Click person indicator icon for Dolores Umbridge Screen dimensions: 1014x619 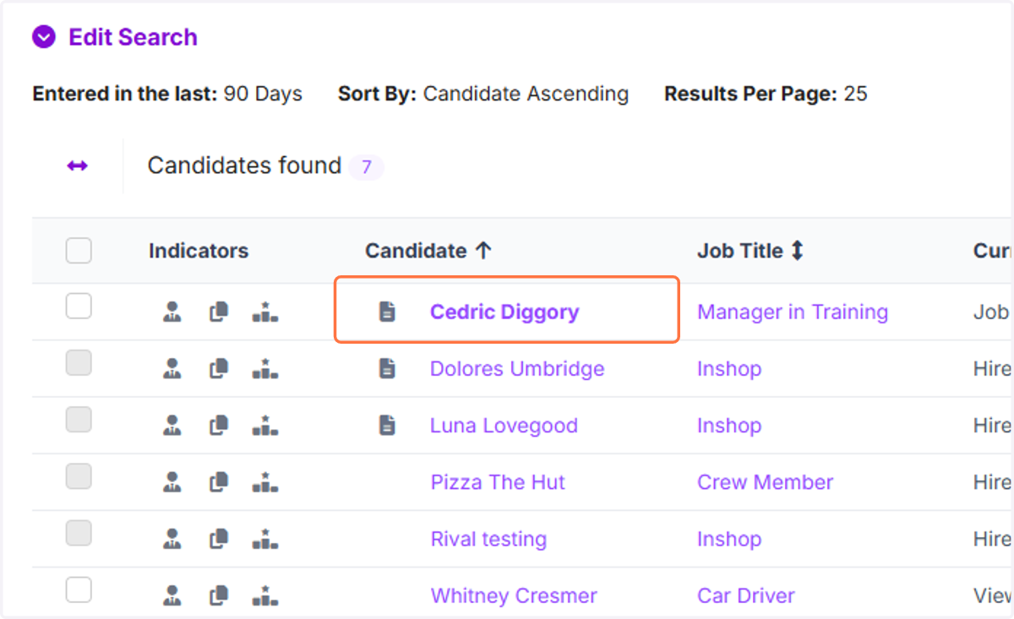click(172, 369)
